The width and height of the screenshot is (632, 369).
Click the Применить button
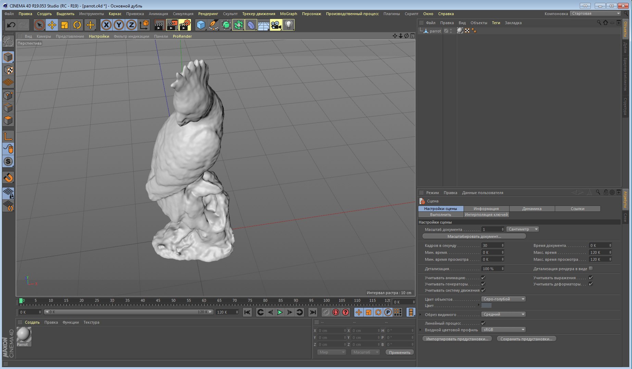[x=400, y=352]
